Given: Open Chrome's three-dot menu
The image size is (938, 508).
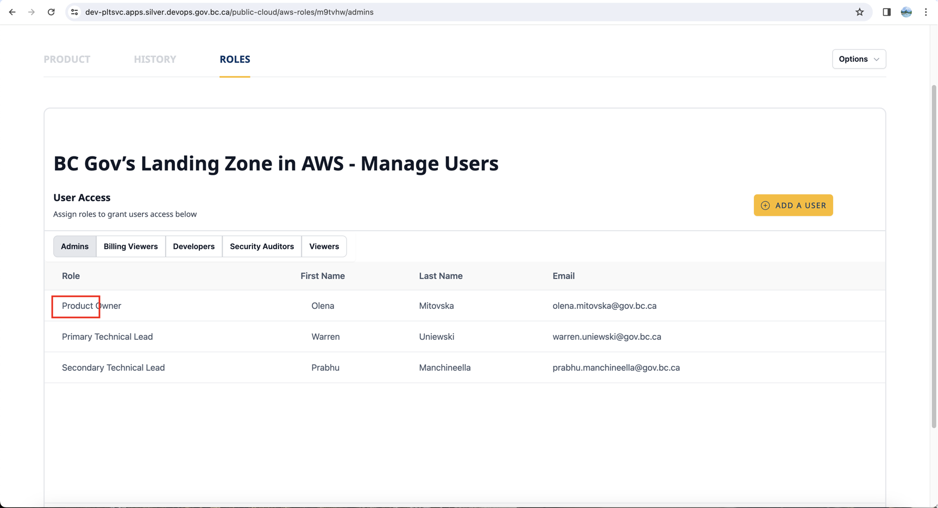Looking at the screenshot, I should tap(926, 12).
